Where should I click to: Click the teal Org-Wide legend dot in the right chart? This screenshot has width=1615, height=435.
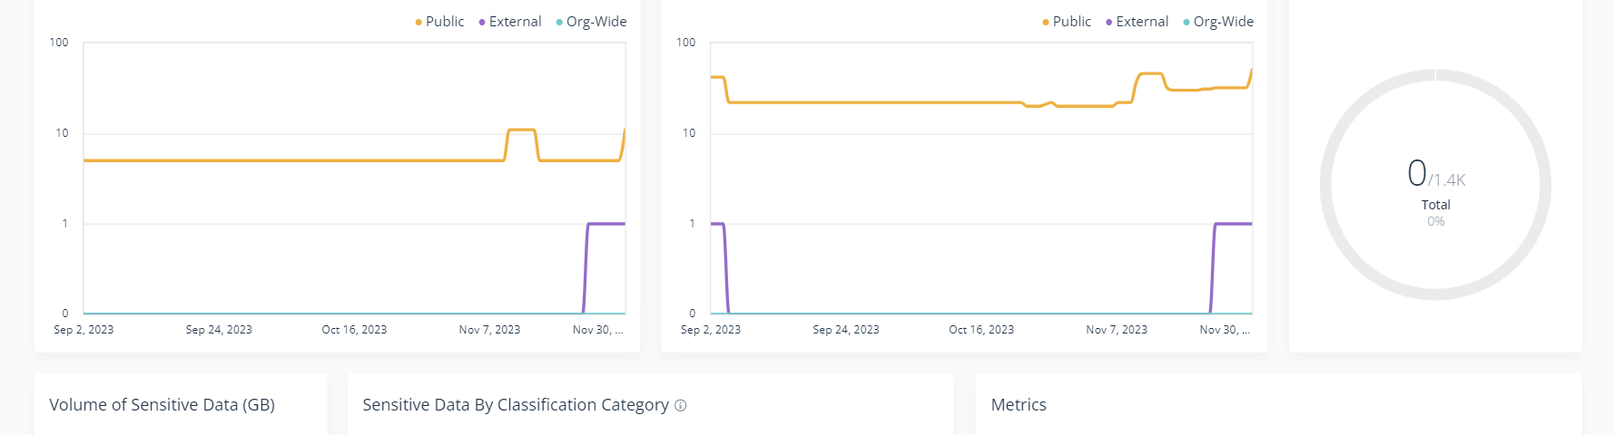coord(1187,22)
